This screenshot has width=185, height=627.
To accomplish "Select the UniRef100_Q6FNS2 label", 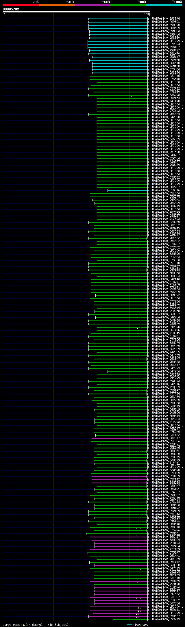I will pos(166,238).
